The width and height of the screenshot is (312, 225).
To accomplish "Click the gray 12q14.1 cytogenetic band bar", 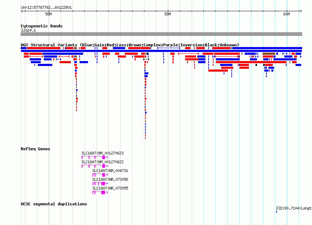I will pyautogui.click(x=161, y=34).
